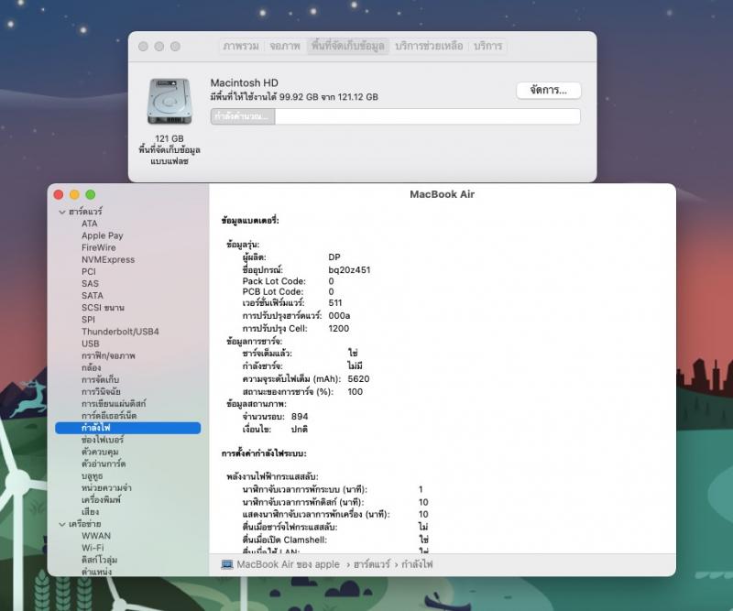Open the SATA sidebar entry
Screen dimensions: 733x611
(x=93, y=296)
